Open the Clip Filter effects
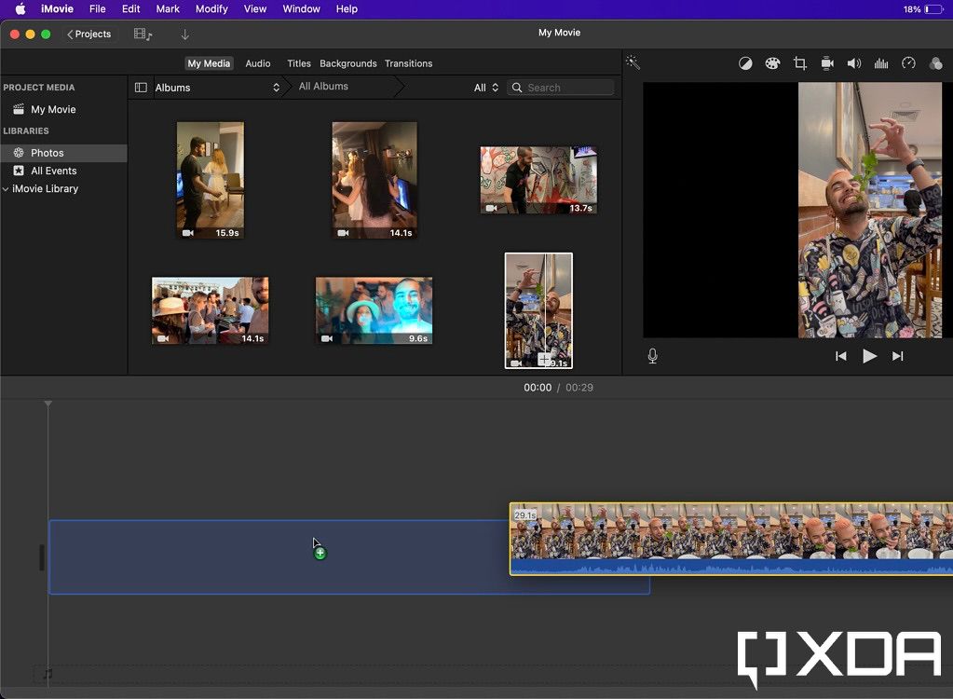This screenshot has width=953, height=699. (x=935, y=62)
